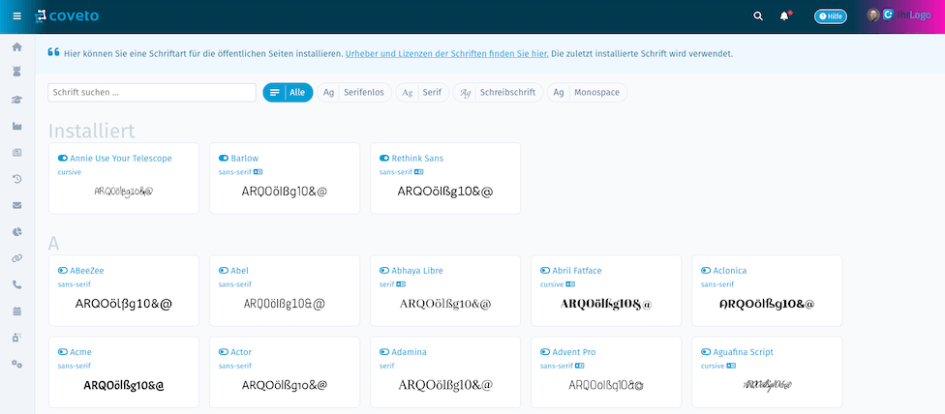Switch off the Rethink Sans toggle
Screen dimensions: 945x414
(384, 159)
